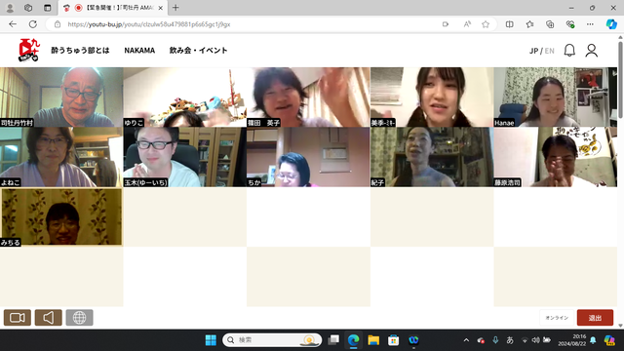Click the globe language button
Screen dimensions: 624x351
pyautogui.click(x=79, y=318)
